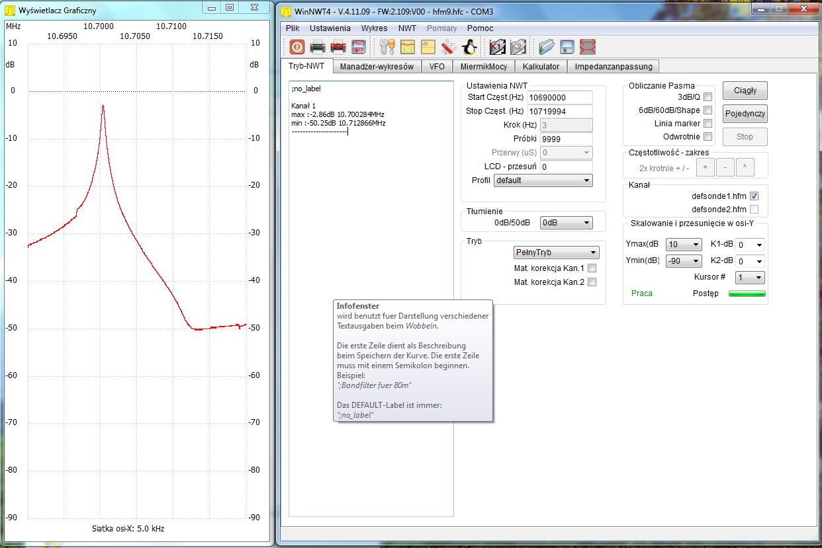Click the red power/exit toolbar icon
822x548 pixels.
coord(297,47)
